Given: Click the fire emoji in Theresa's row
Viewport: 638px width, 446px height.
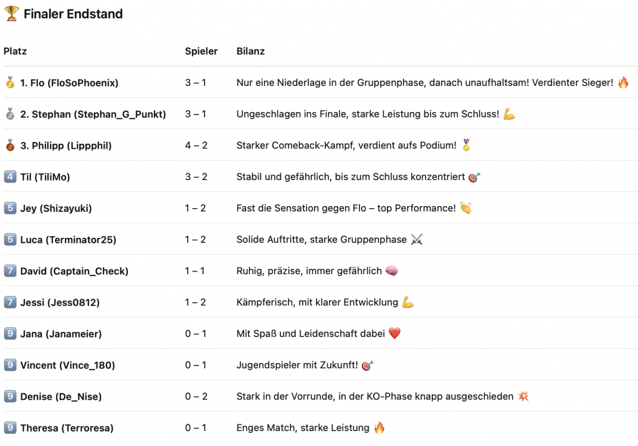Looking at the screenshot, I should 379,428.
